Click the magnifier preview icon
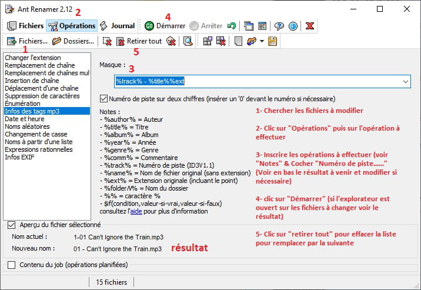421x290 pixels. (188, 41)
